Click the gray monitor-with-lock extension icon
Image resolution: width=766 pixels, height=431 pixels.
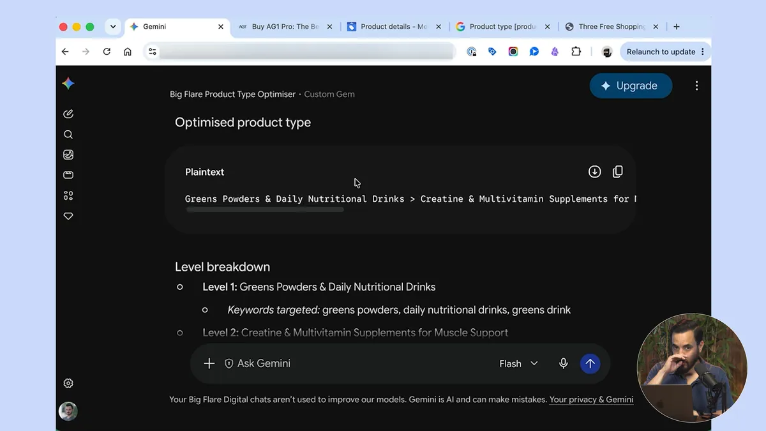coord(472,52)
